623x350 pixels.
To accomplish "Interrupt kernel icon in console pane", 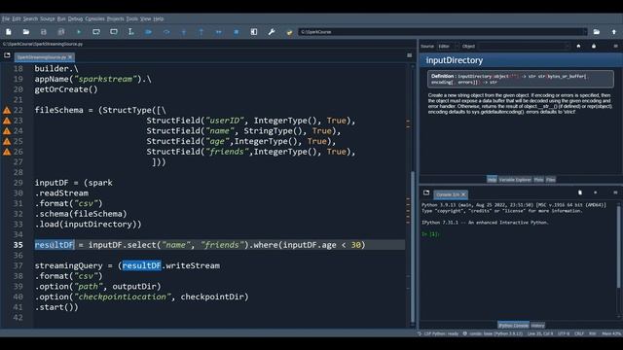I will (x=595, y=192).
